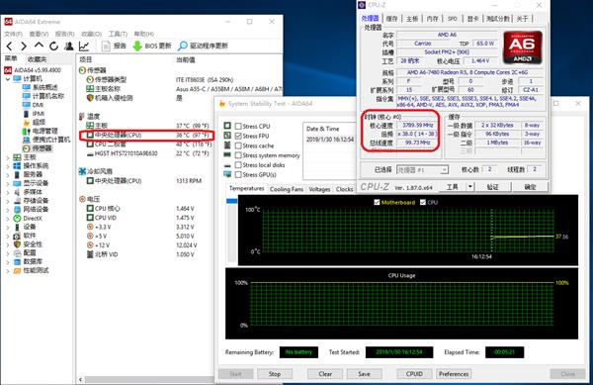Screen dimensions: 593x385
Task: Open the 工具(T) menu in AIDA64
Action: 118,34
